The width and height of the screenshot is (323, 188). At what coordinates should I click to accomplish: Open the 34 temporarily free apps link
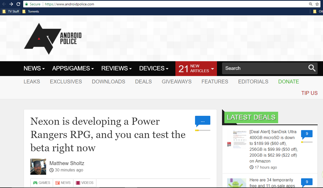tap(272, 183)
